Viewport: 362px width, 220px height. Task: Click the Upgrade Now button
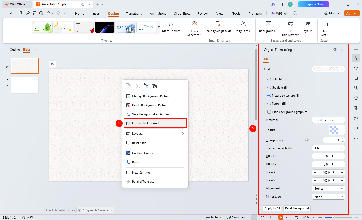tap(314, 4)
